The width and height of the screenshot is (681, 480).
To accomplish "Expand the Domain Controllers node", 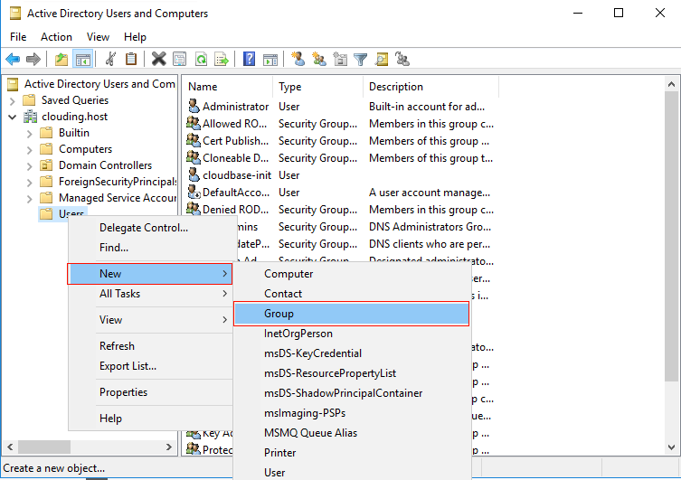I will click(29, 165).
